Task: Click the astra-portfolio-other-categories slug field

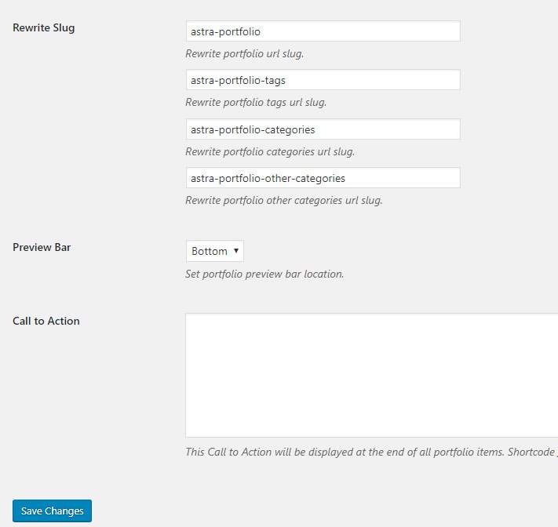Action: click(x=323, y=178)
